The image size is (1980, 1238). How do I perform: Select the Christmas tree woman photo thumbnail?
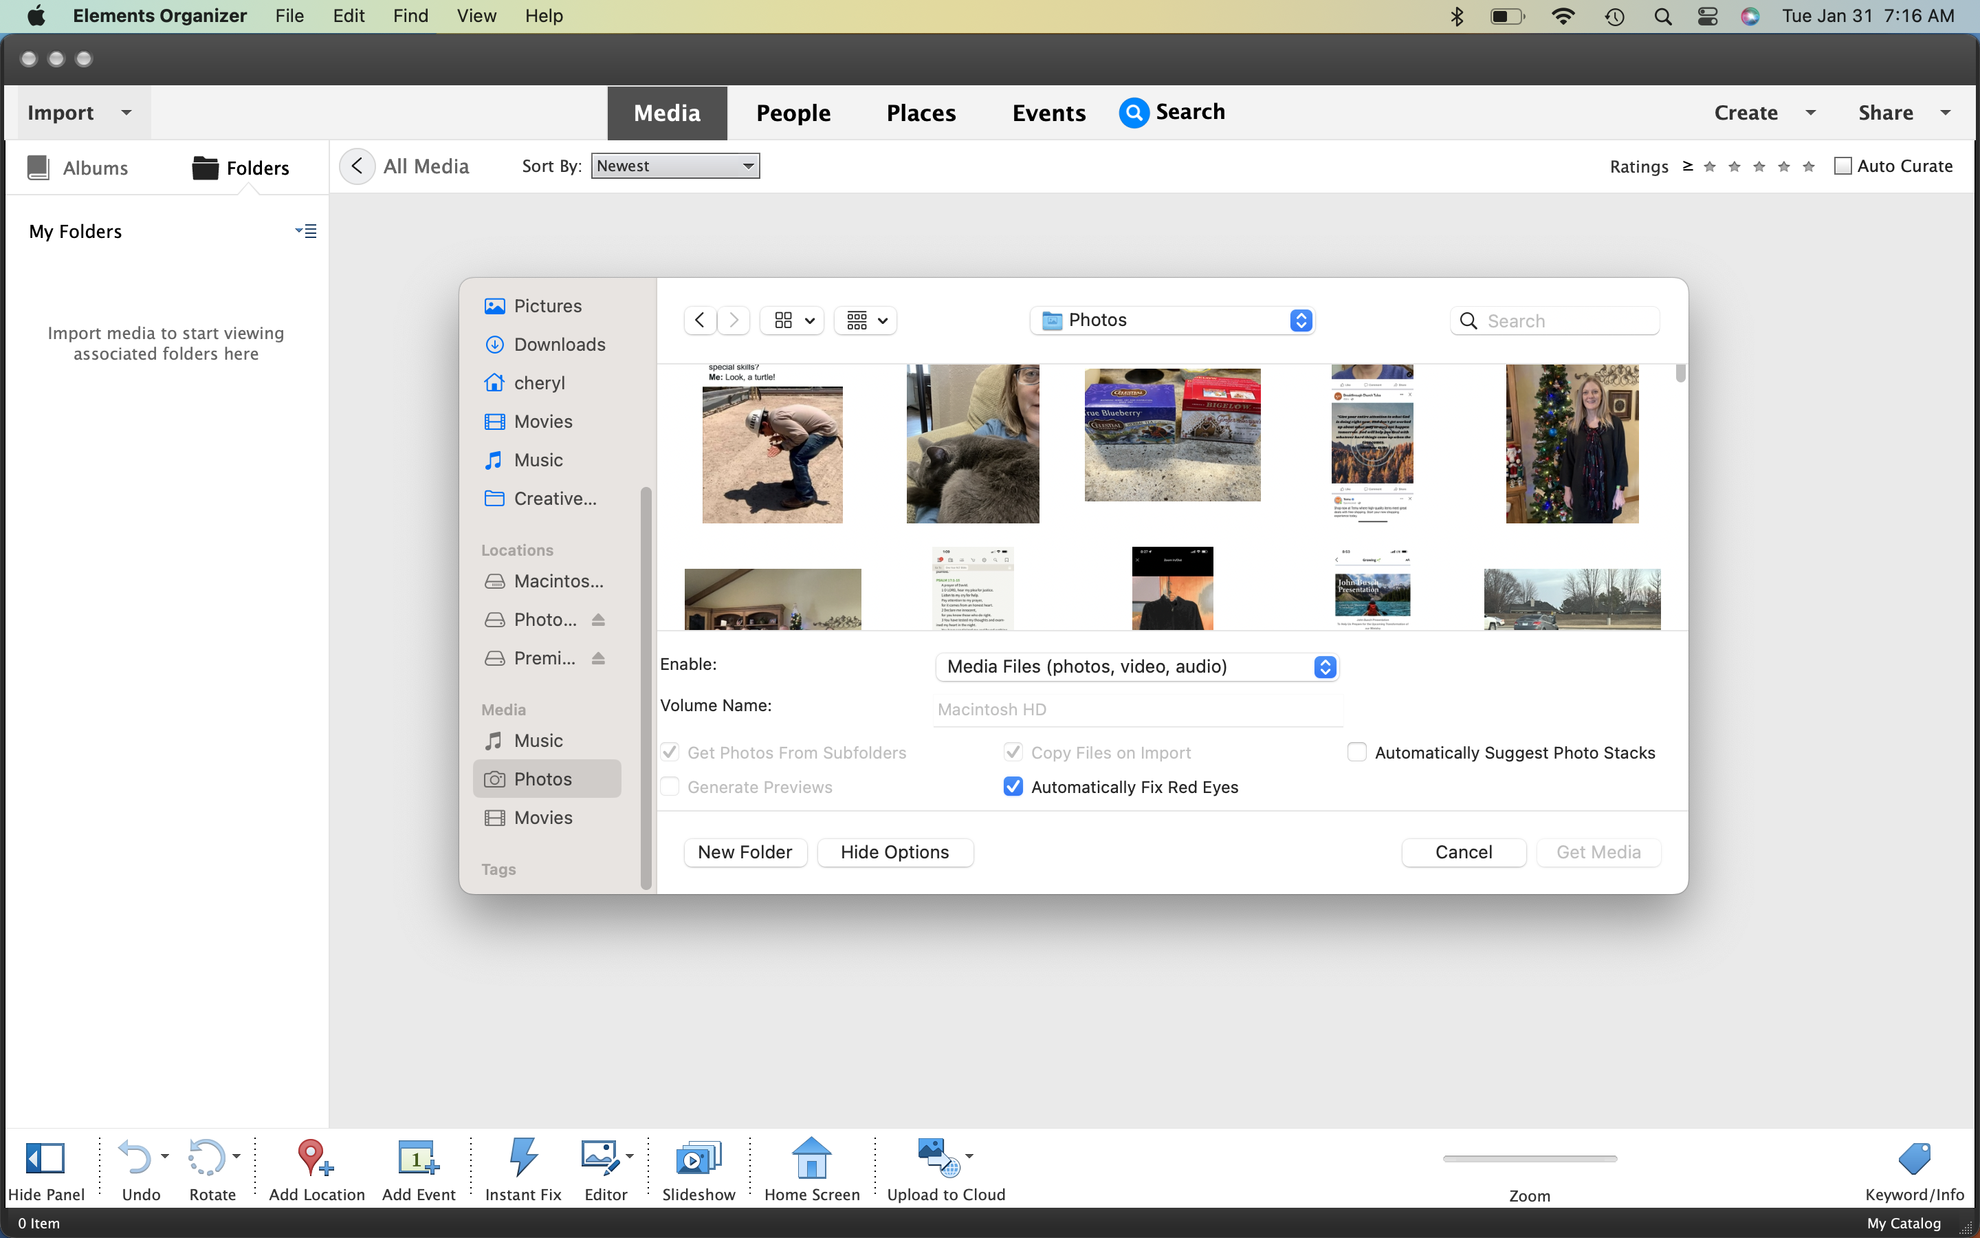click(1572, 444)
